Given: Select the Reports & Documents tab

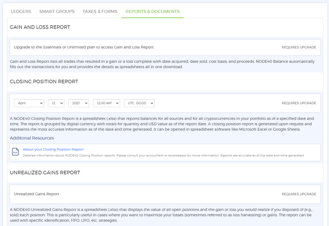Looking at the screenshot, I should coord(153,12).
